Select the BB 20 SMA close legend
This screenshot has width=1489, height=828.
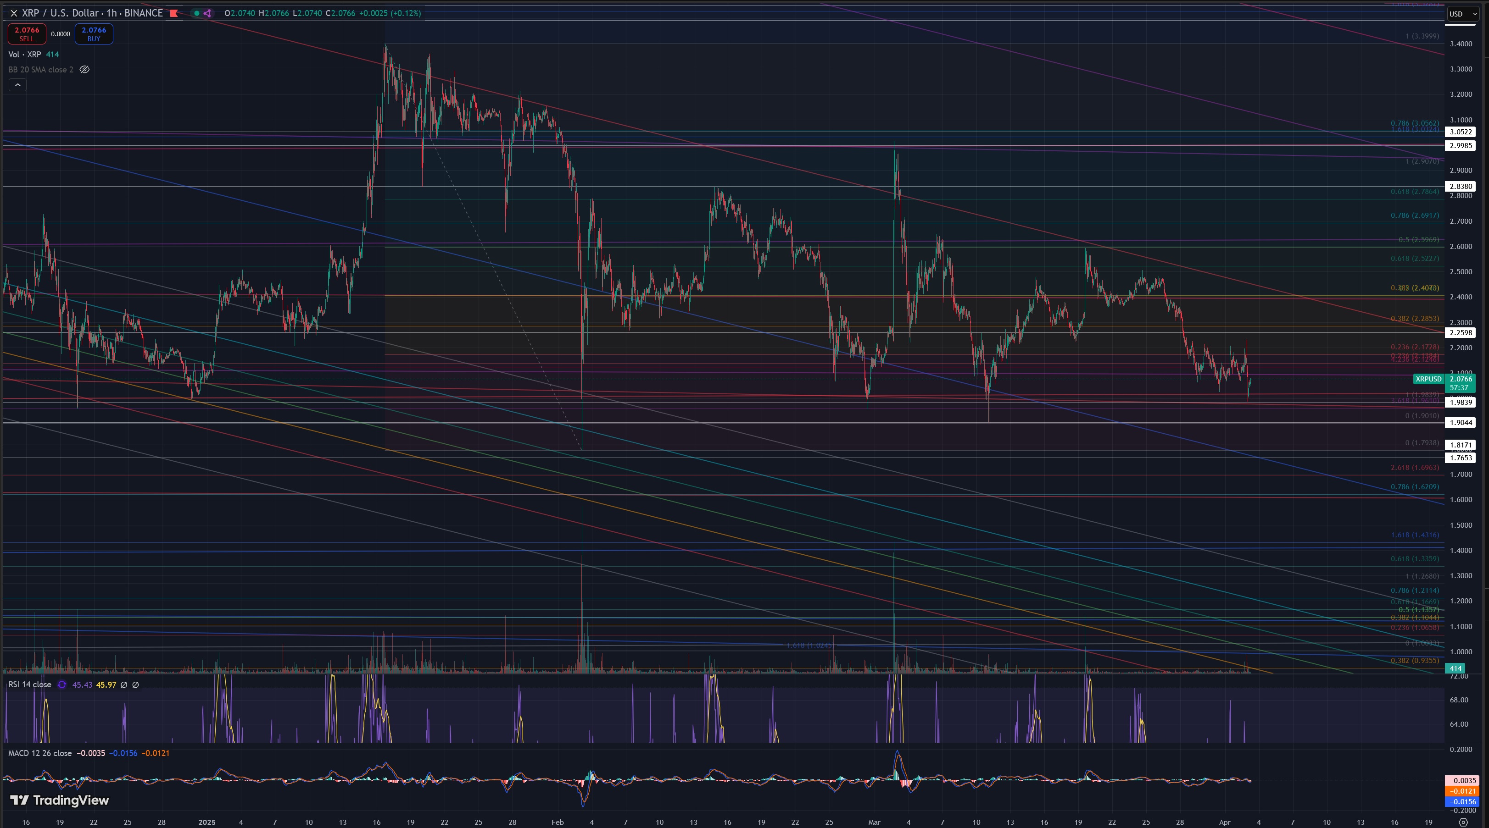[x=40, y=69]
